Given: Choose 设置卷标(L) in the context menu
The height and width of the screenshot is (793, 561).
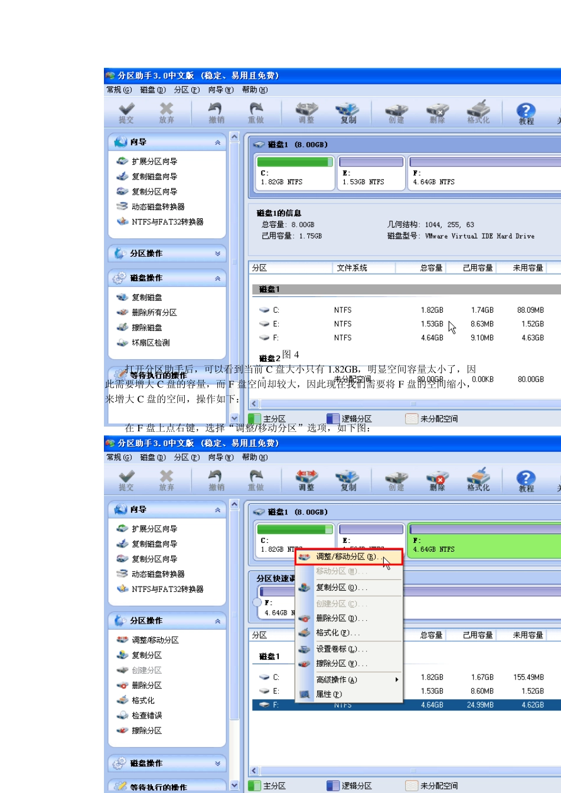Looking at the screenshot, I should (x=350, y=649).
